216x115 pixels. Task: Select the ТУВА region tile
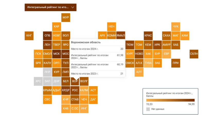tap(148, 63)
